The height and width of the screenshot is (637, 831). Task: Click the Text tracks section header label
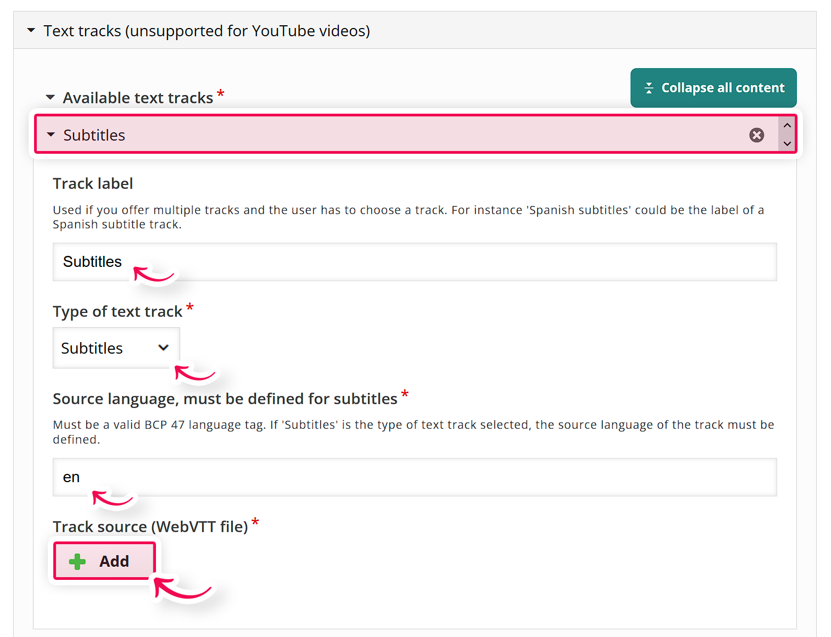(x=207, y=31)
